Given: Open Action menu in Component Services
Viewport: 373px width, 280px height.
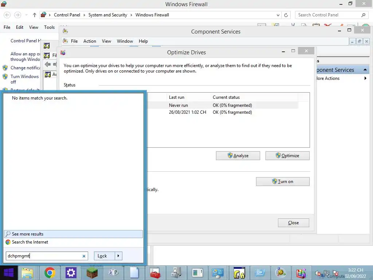Looking at the screenshot, I should pos(90,41).
